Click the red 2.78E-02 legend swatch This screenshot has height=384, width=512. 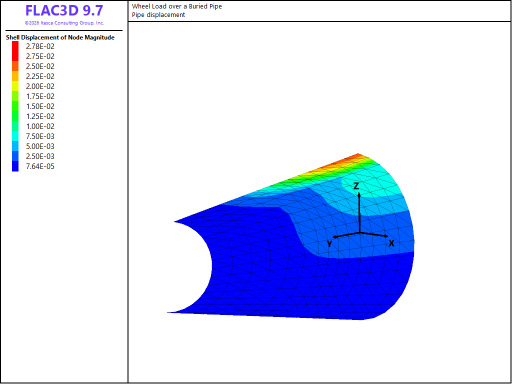coord(15,46)
